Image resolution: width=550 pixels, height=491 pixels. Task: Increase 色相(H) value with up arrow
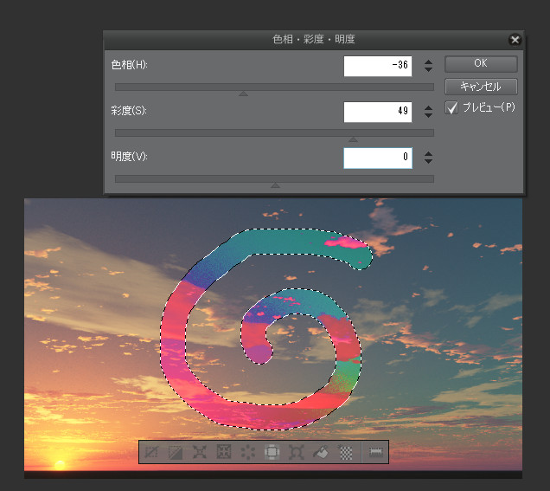point(428,62)
